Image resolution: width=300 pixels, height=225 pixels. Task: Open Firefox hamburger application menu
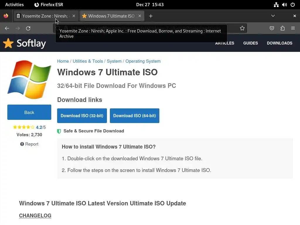coord(293,28)
